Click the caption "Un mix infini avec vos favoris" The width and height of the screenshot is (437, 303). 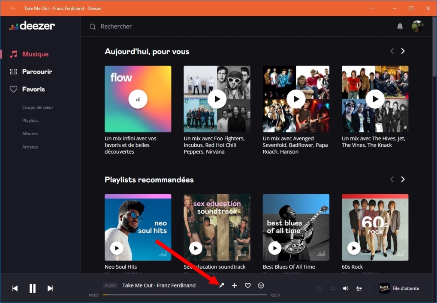(130, 145)
